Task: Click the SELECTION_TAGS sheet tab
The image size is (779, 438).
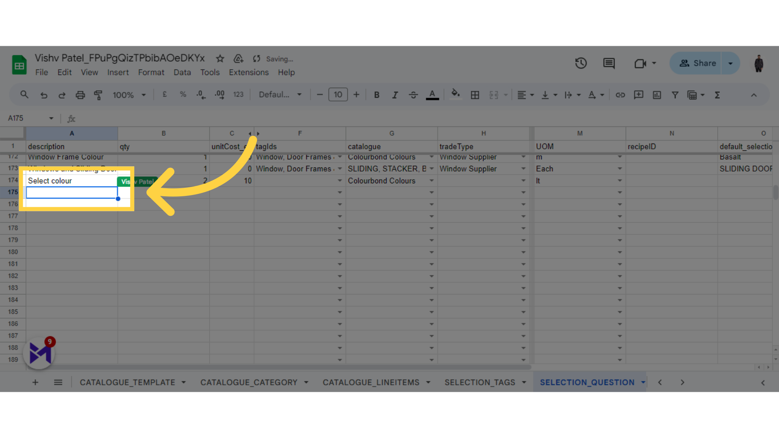Action: (x=480, y=382)
